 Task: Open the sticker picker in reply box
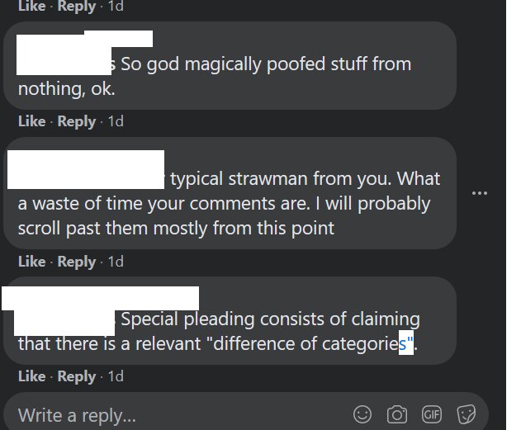coord(467,414)
